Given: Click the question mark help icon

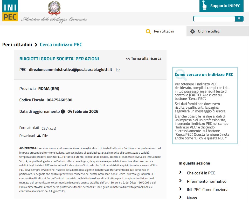Looking at the screenshot, I should pyautogui.click(x=63, y=112).
